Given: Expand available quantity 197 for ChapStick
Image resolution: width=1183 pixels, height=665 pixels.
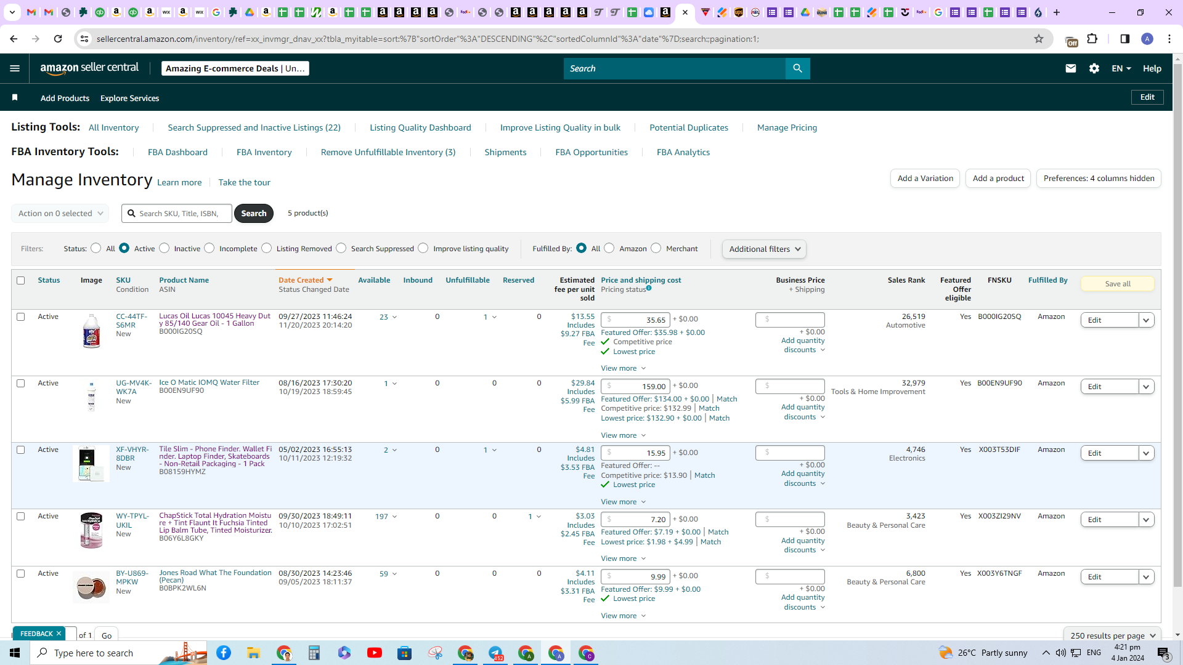Looking at the screenshot, I should coord(386,517).
